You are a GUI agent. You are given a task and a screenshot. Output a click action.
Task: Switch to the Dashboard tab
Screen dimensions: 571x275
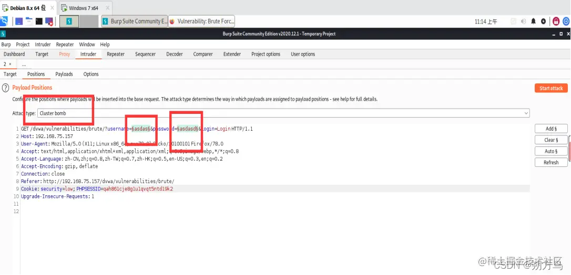click(14, 54)
